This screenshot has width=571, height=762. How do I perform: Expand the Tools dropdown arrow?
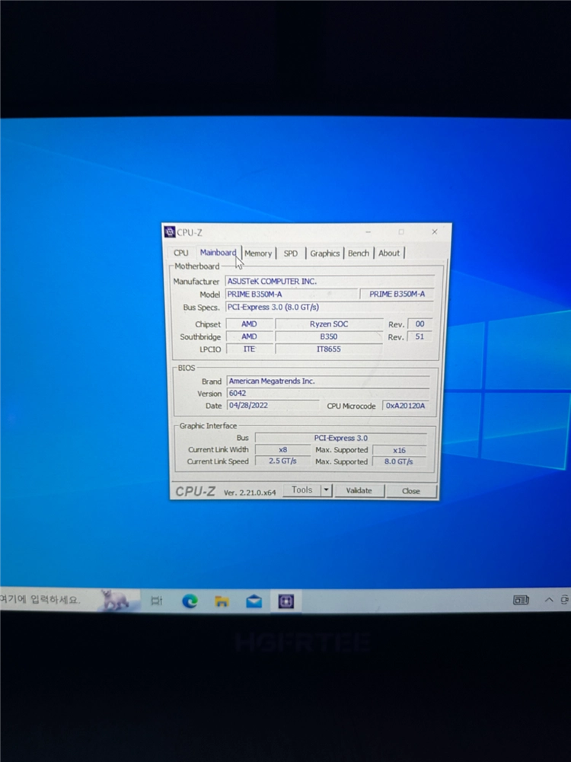click(327, 490)
